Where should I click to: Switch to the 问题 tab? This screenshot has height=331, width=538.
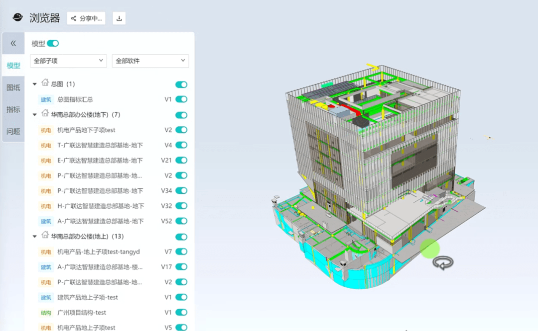point(13,132)
